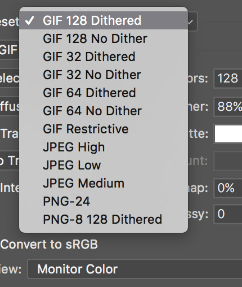Pick the JPEG Low preset
The image size is (242, 287).
104,165
